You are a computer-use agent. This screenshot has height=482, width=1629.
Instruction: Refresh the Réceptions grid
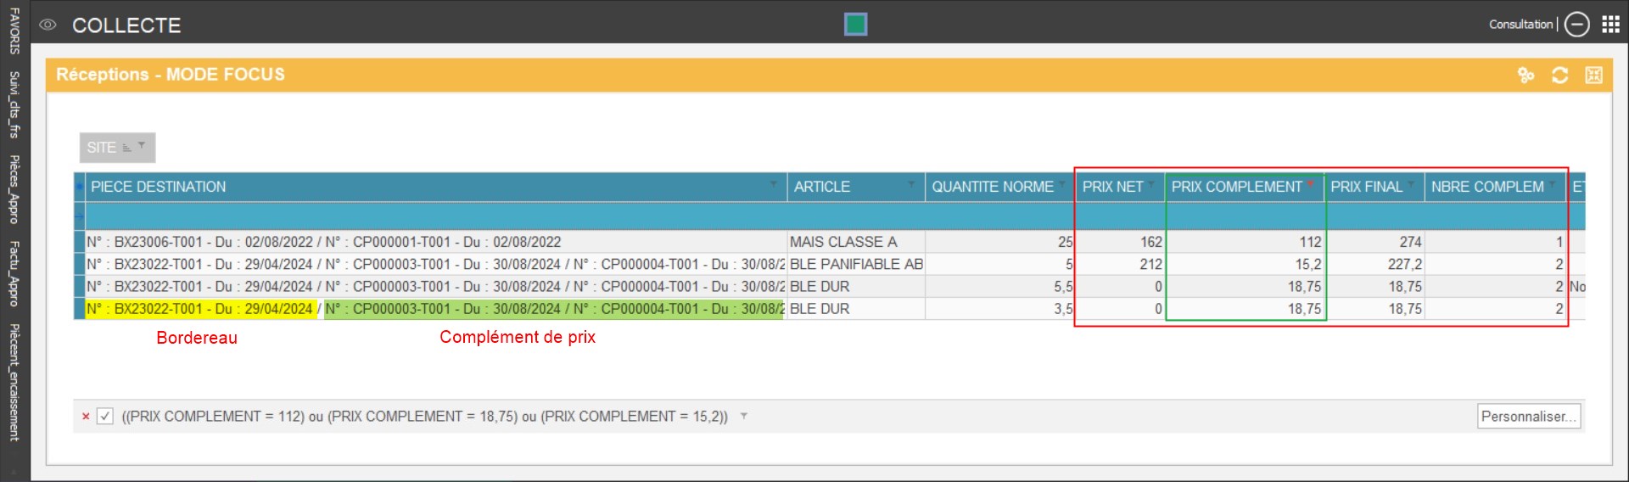tap(1559, 76)
